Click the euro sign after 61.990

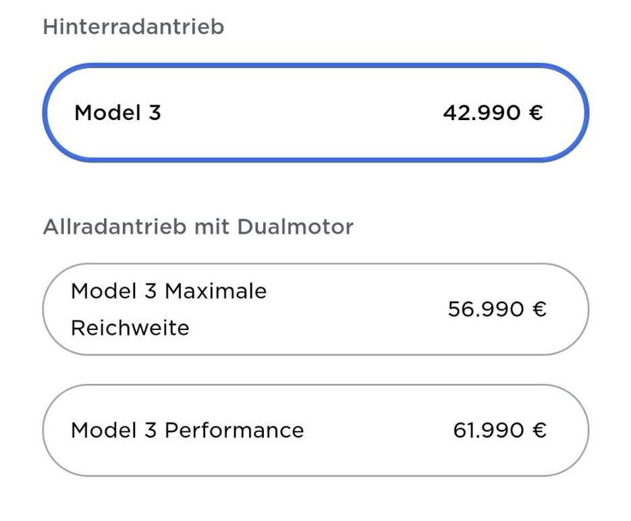(x=539, y=430)
